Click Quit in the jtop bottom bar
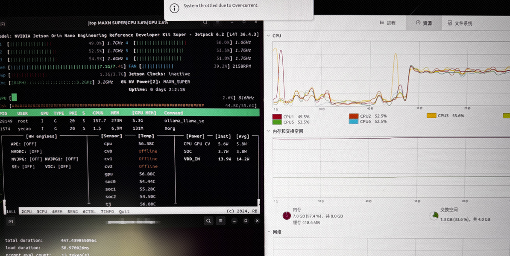Image resolution: width=510 pixels, height=256 pixels. tap(124, 212)
